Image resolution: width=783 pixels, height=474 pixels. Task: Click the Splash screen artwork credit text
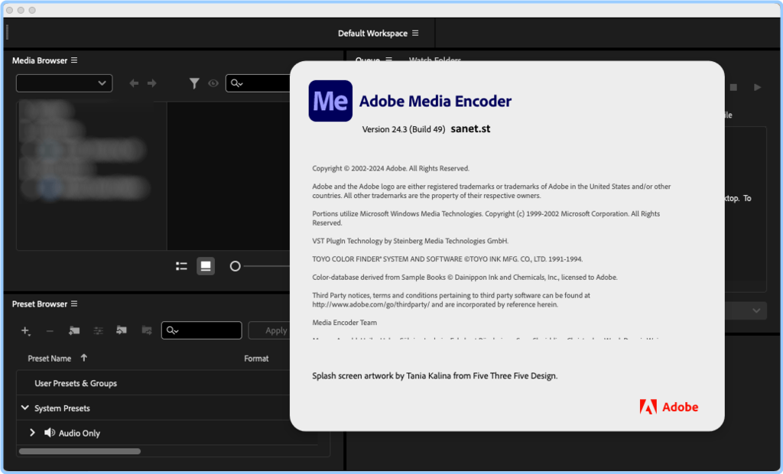tap(435, 375)
